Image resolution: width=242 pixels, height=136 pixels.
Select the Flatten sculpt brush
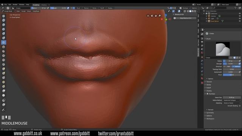coord(3,51)
